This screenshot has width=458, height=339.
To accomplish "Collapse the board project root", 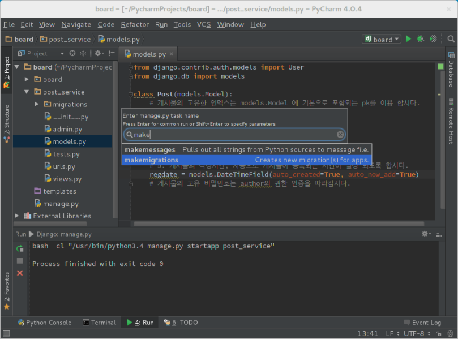I will coord(17,67).
